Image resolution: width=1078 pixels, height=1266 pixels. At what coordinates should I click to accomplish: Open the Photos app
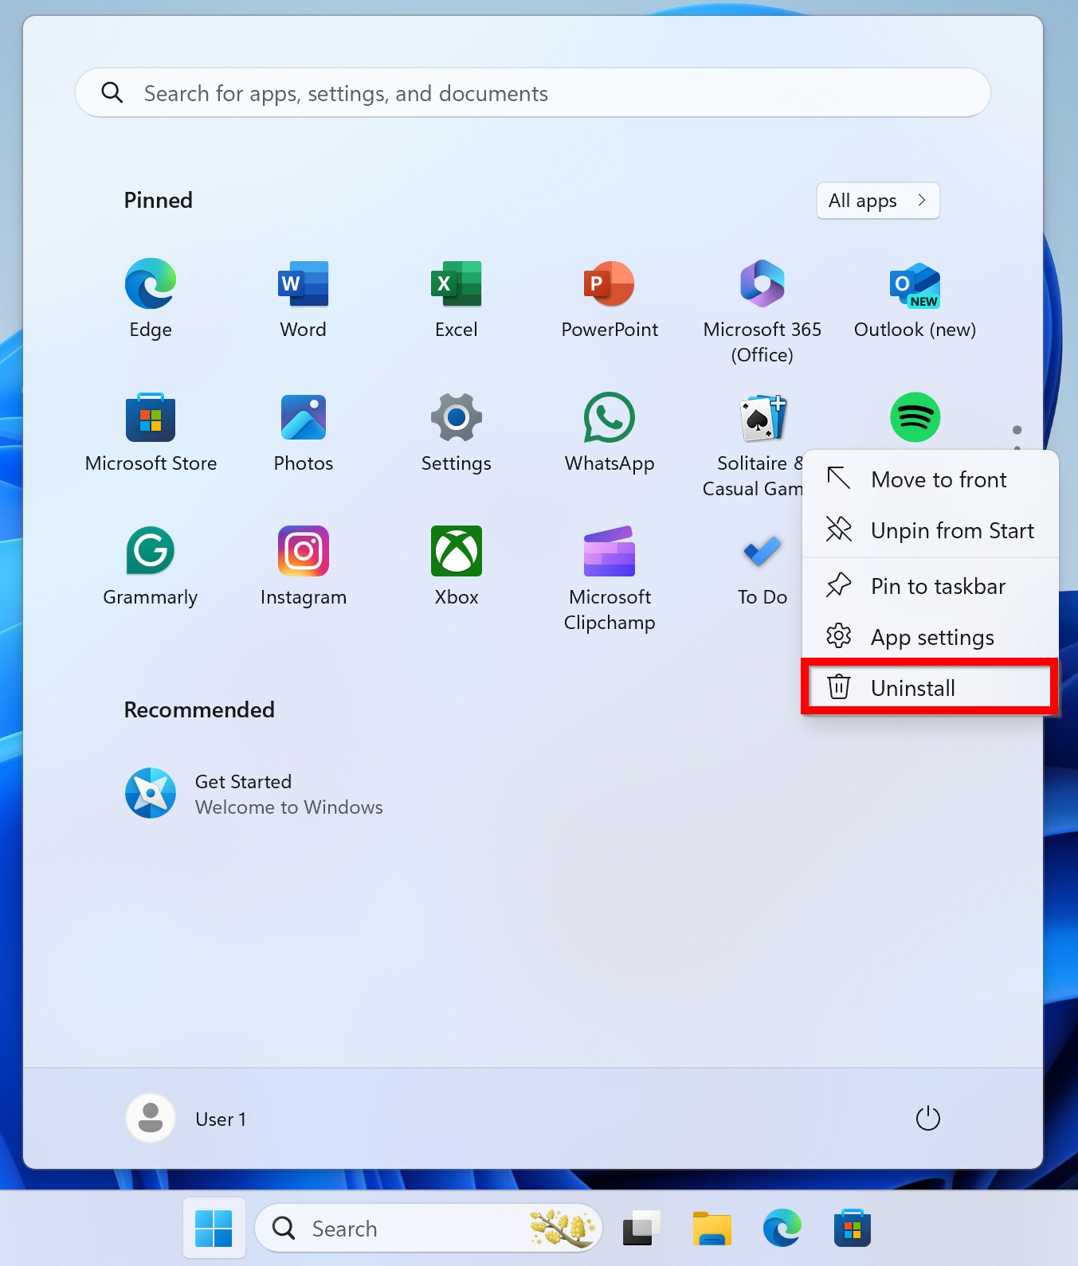click(304, 432)
